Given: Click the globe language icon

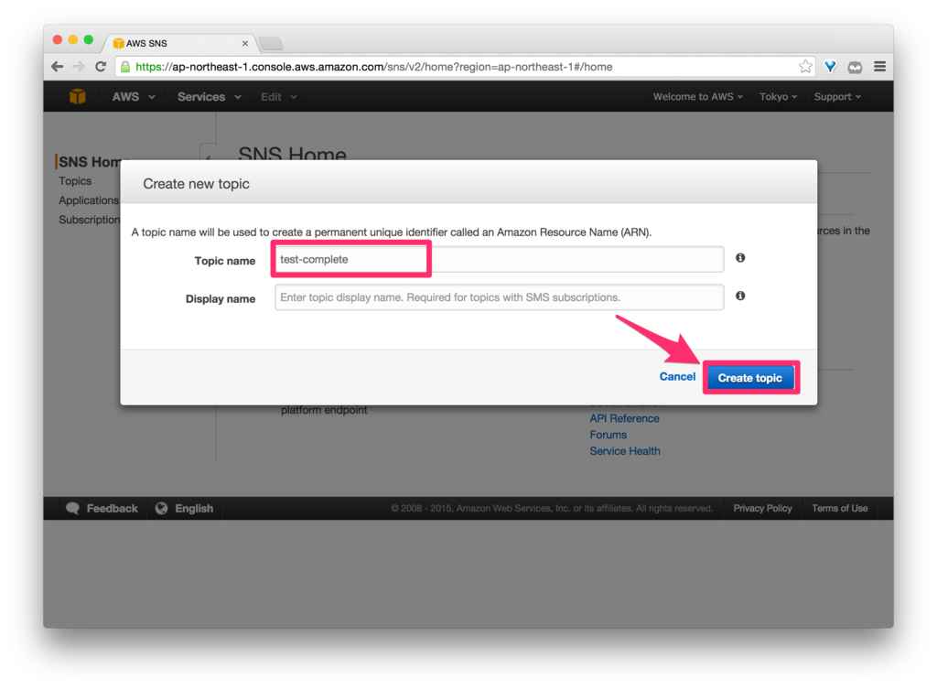Looking at the screenshot, I should click(161, 509).
